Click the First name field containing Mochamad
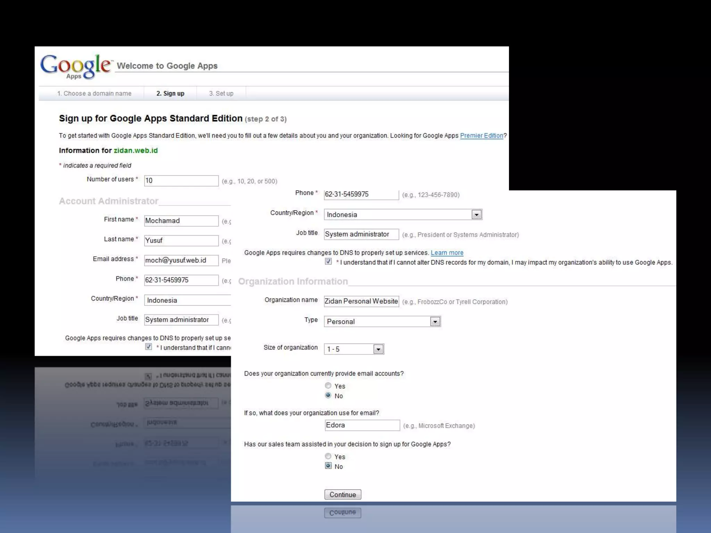The height and width of the screenshot is (533, 711). coord(181,221)
